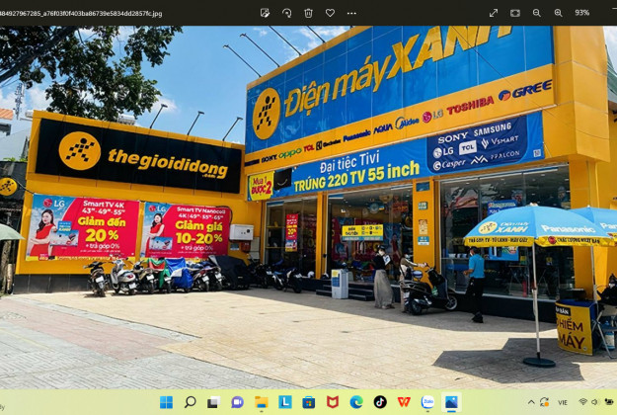Image resolution: width=617 pixels, height=415 pixels.
Task: Click the sync update tray icon
Action: [x=544, y=402]
